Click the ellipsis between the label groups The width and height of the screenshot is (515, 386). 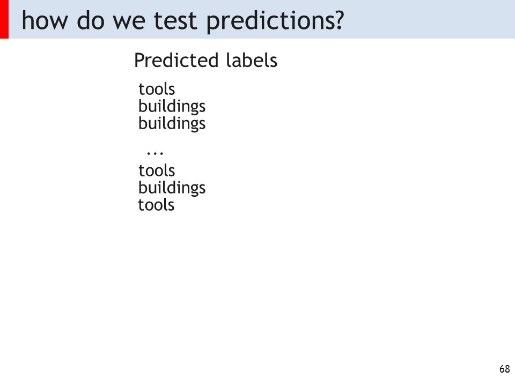155,153
